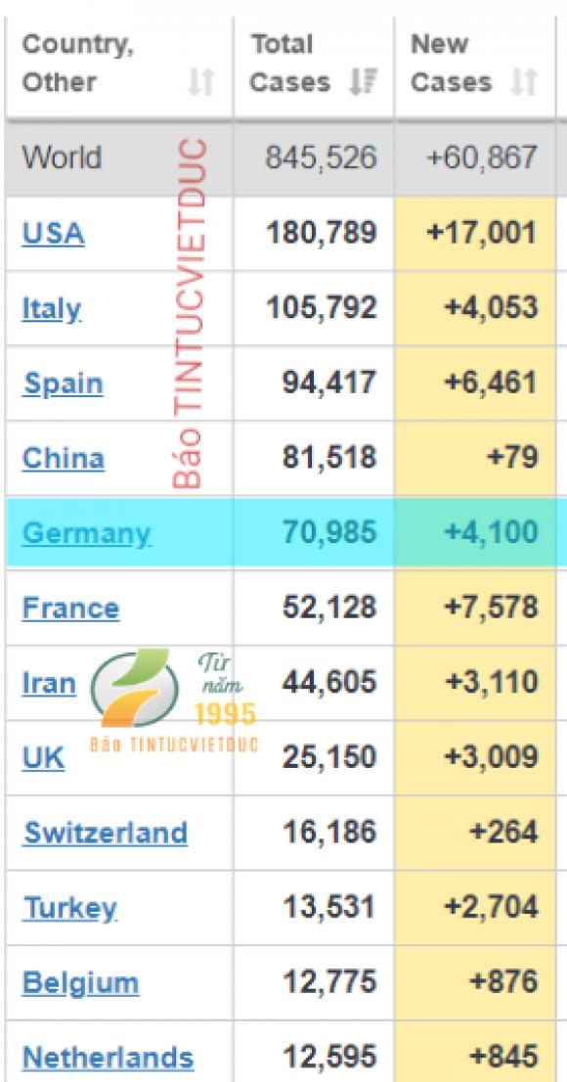567x1082 pixels.
Task: Sort by the Country column arrows icon
Action: (200, 83)
